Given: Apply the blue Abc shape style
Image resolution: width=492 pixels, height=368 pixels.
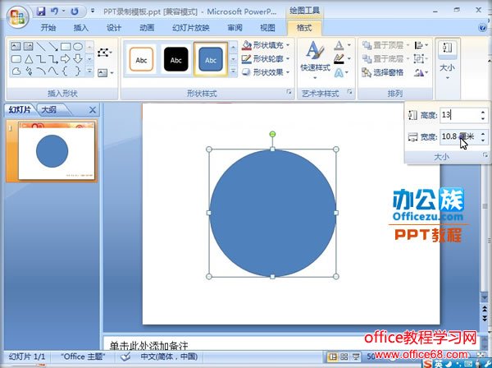Looking at the screenshot, I should coord(211,59).
